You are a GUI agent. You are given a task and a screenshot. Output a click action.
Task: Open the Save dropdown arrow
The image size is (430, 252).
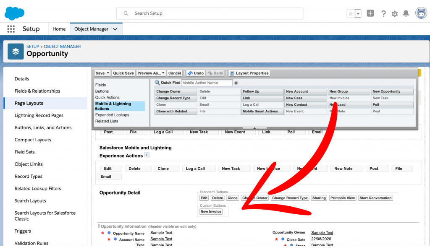coord(108,73)
